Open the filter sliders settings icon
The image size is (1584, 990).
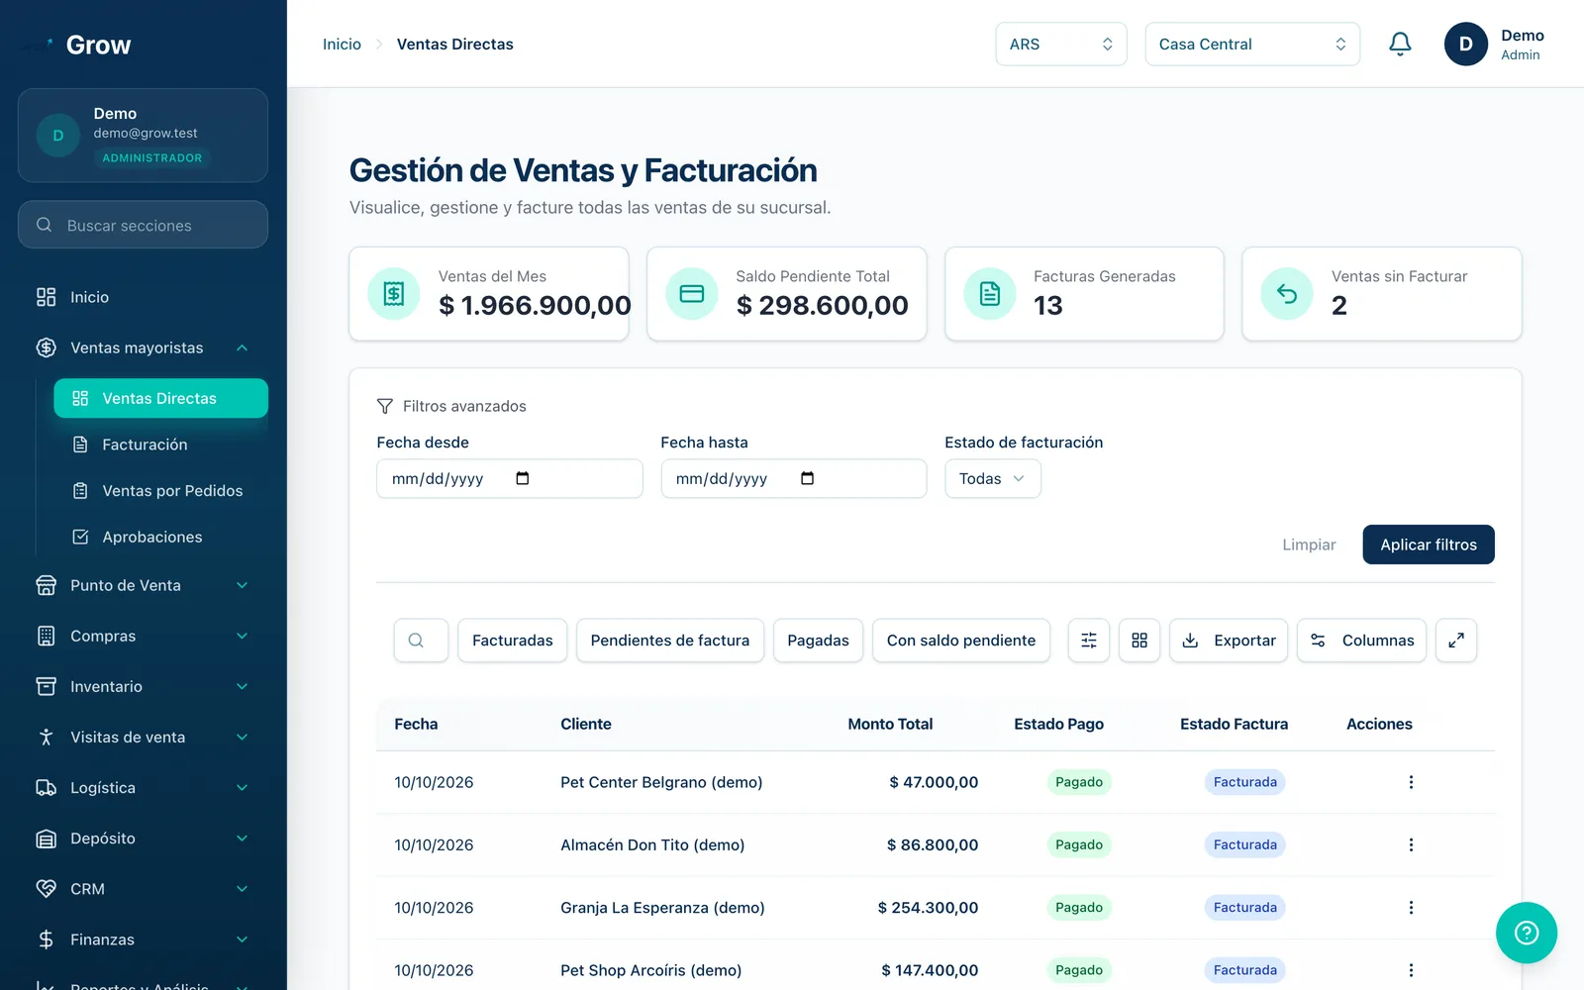pyautogui.click(x=1089, y=641)
